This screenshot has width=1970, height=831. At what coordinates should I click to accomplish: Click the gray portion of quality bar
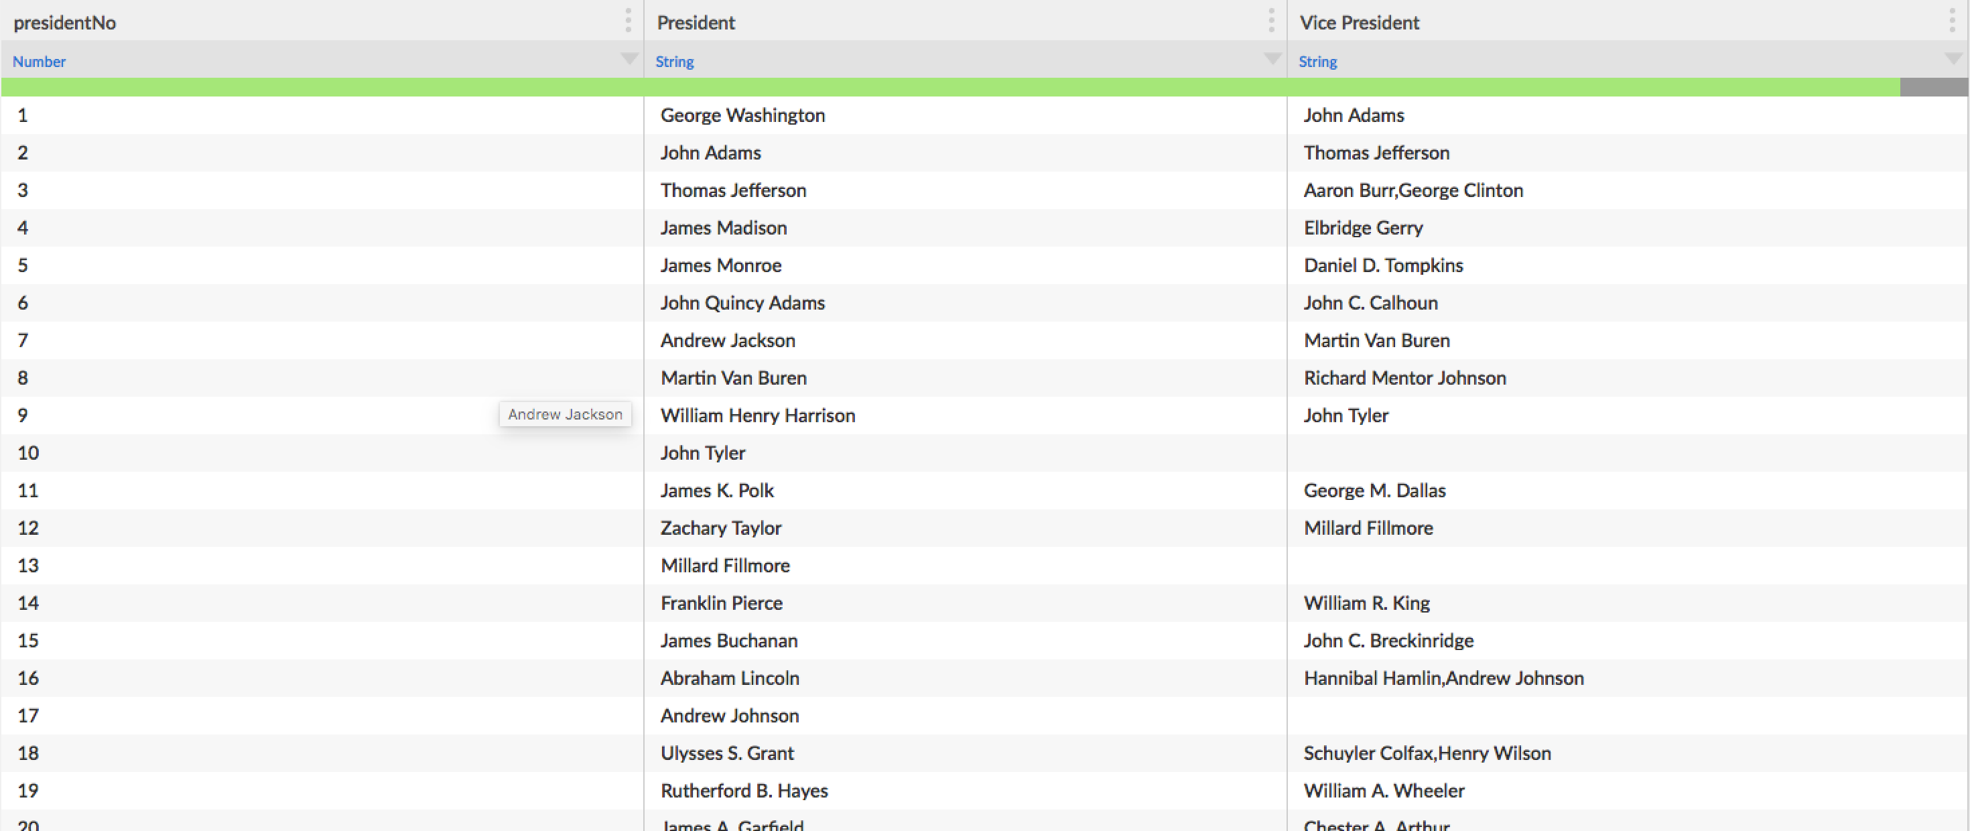[1933, 87]
